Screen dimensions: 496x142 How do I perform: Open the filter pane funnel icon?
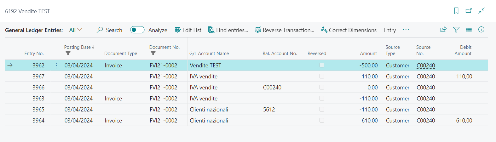coord(456,30)
